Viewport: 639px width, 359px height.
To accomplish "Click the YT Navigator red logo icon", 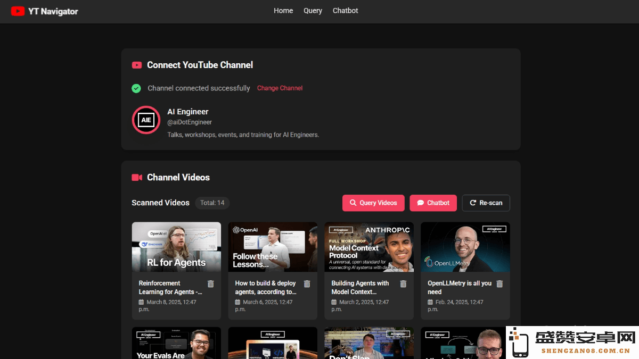I will click(18, 11).
